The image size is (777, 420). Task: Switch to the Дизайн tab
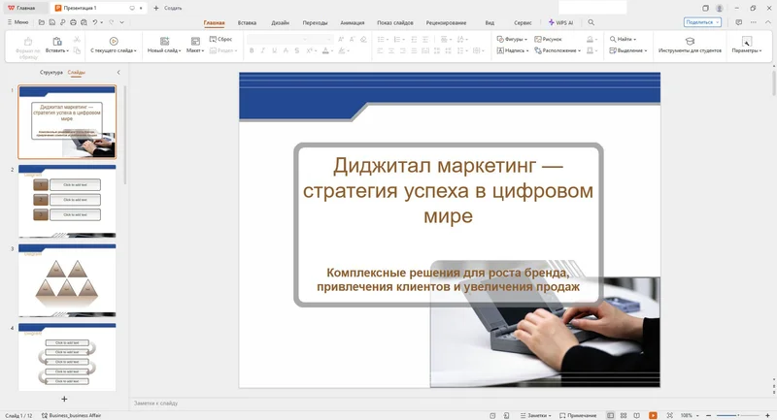click(x=280, y=22)
